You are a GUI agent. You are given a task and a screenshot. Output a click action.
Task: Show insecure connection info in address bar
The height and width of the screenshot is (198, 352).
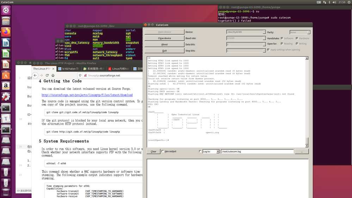tap(85, 75)
